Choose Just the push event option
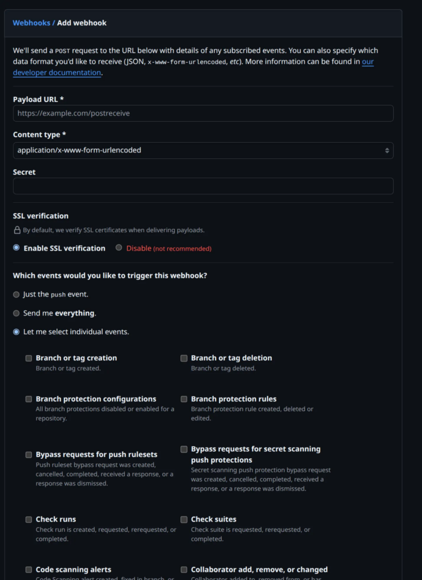This screenshot has height=580, width=422. tap(16, 295)
